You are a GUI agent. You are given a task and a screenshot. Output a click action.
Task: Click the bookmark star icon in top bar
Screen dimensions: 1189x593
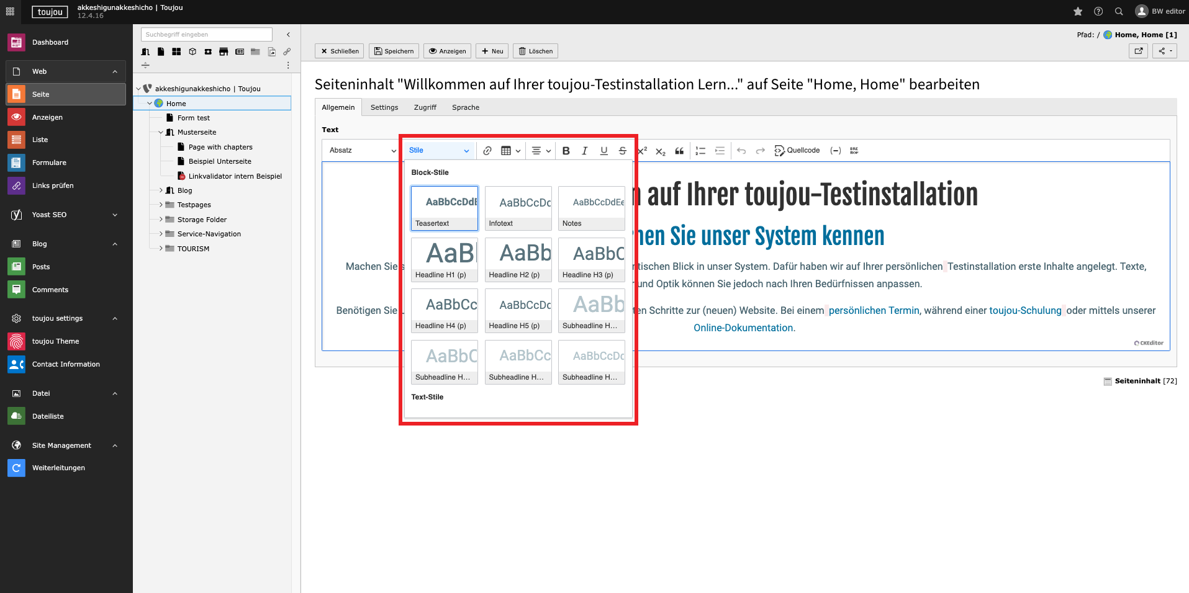click(x=1078, y=11)
